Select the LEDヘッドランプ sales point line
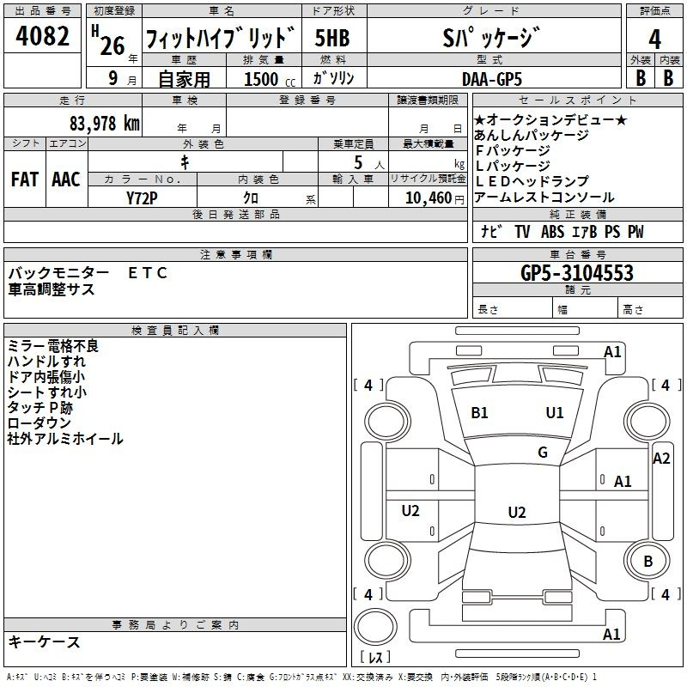 point(532,181)
